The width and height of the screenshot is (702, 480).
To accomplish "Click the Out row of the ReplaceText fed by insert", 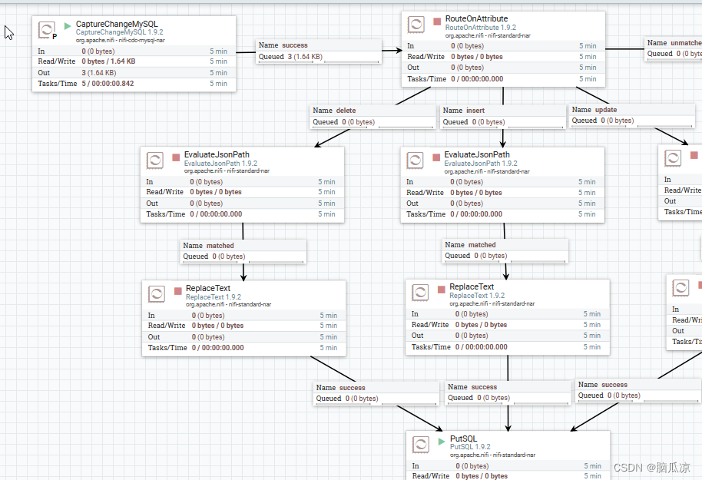I will coord(508,336).
